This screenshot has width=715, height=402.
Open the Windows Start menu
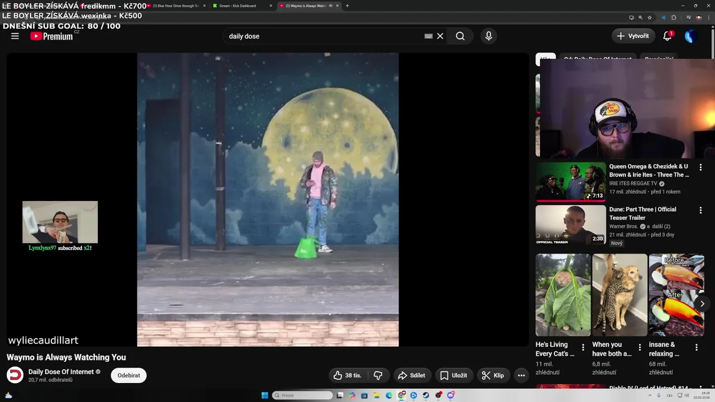[265, 395]
